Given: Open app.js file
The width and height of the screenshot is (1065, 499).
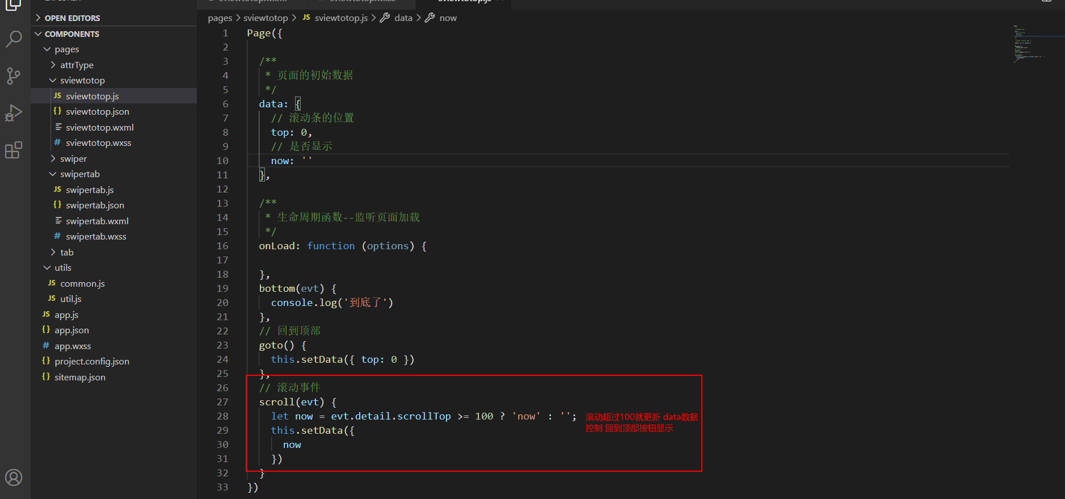Looking at the screenshot, I should pyautogui.click(x=113, y=315).
